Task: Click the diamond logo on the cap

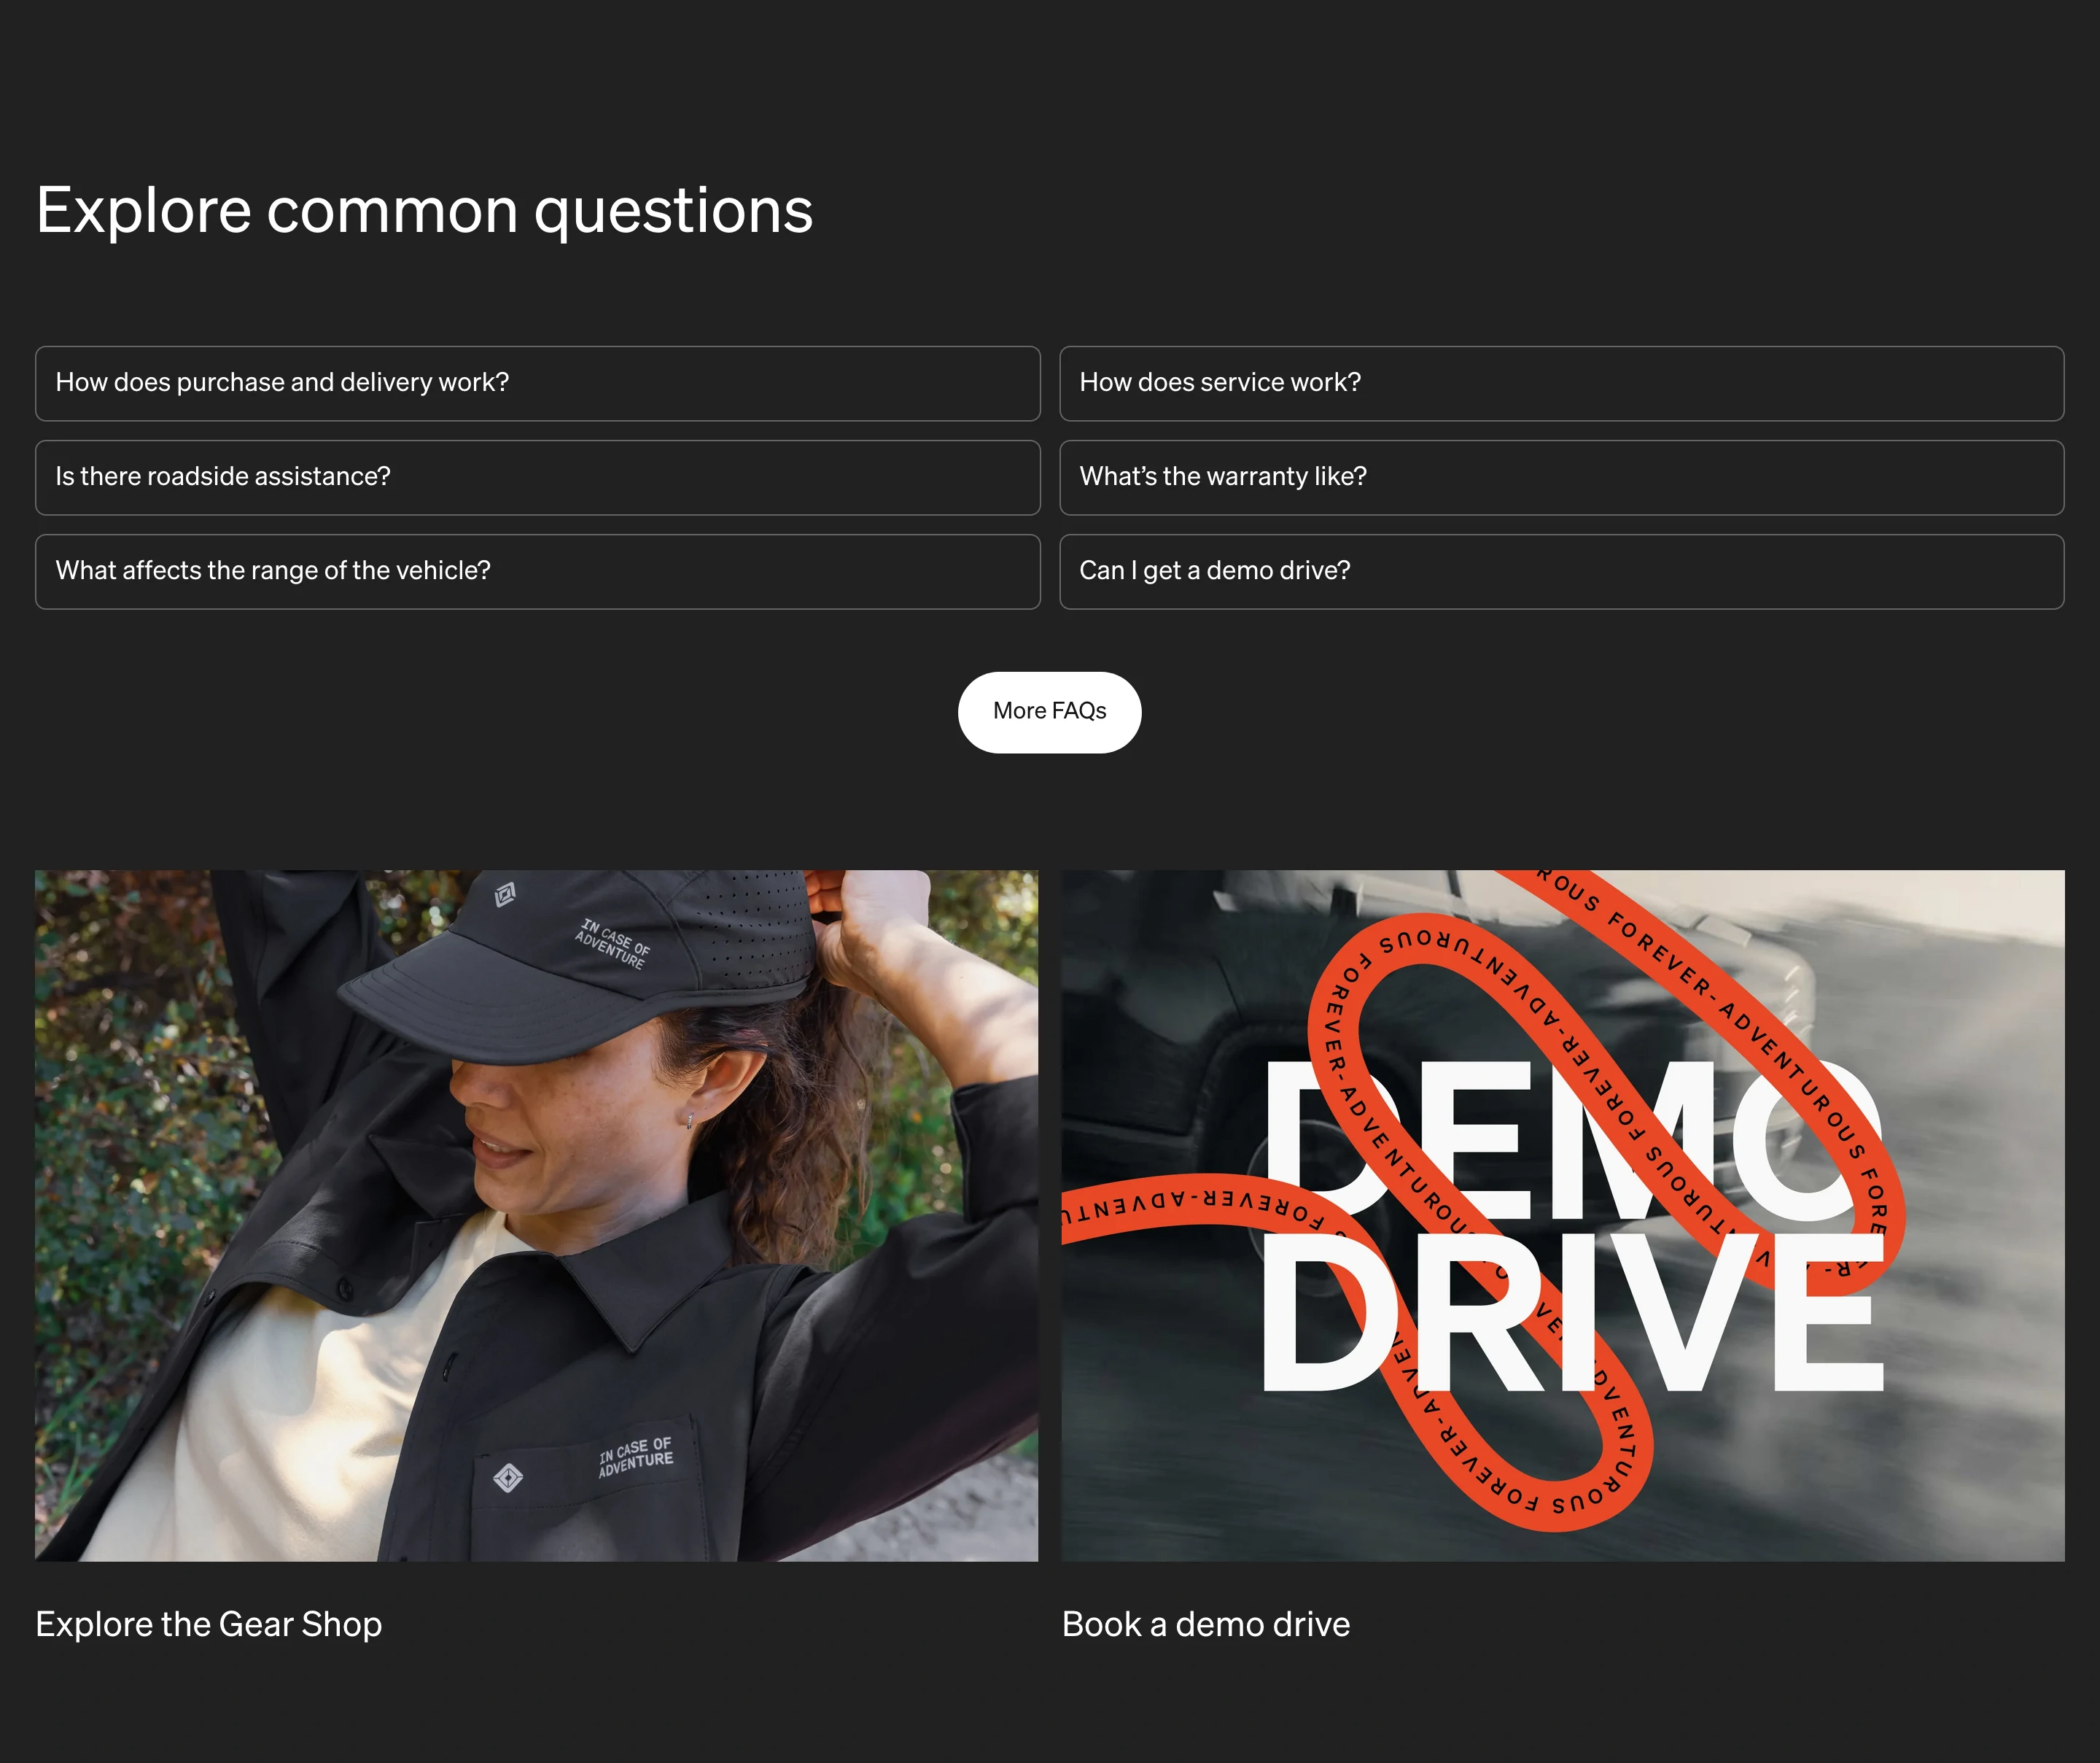Action: click(x=505, y=894)
